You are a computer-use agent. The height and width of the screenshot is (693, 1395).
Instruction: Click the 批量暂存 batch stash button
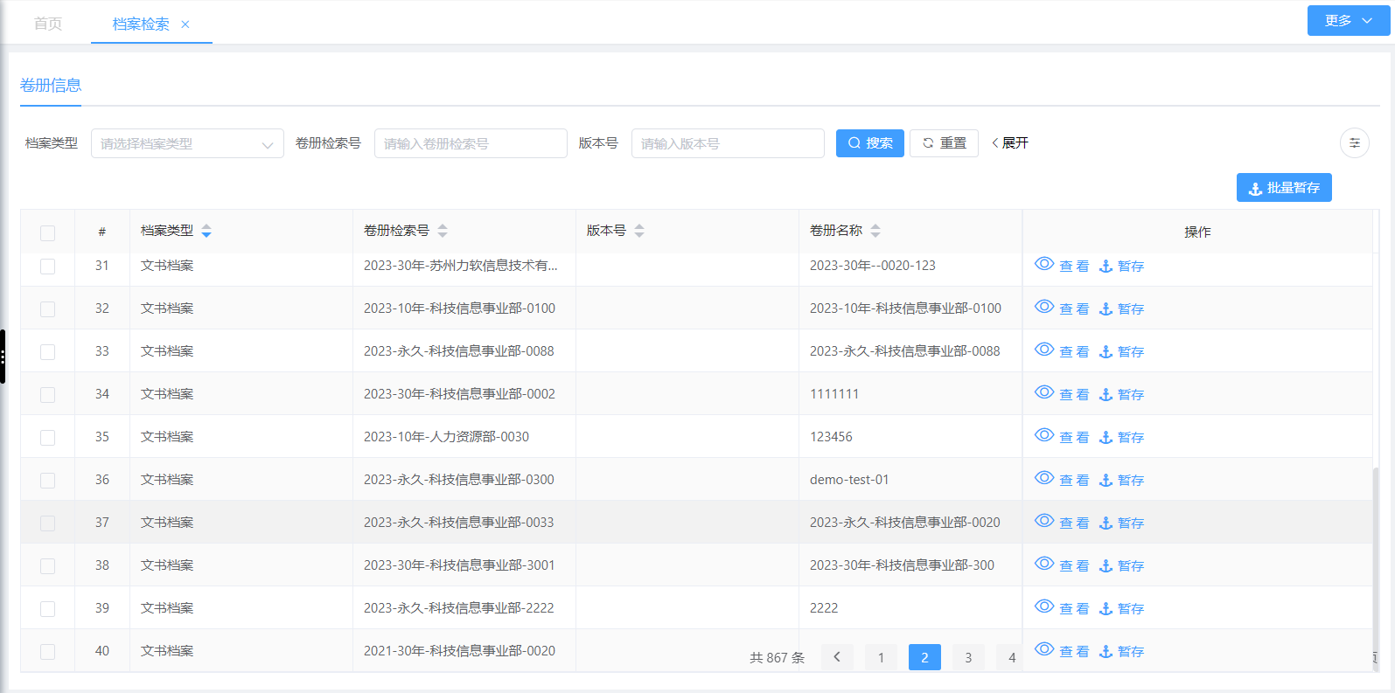point(1284,188)
